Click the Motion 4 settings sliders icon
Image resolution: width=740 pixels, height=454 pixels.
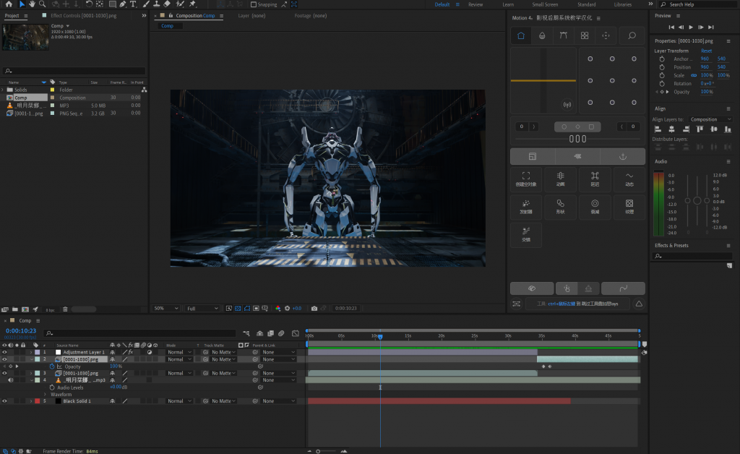tap(517, 304)
